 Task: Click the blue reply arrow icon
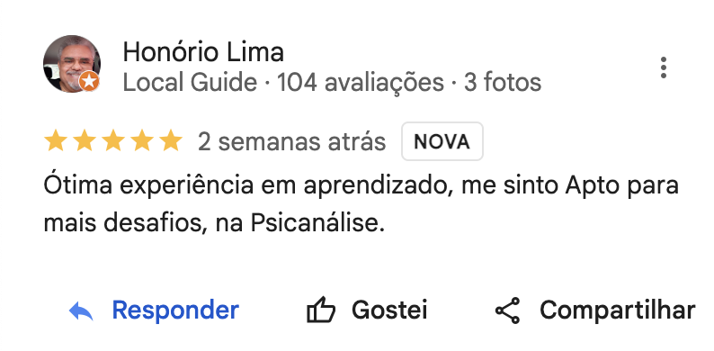(81, 311)
